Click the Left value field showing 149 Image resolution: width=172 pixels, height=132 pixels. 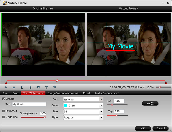[119, 101]
